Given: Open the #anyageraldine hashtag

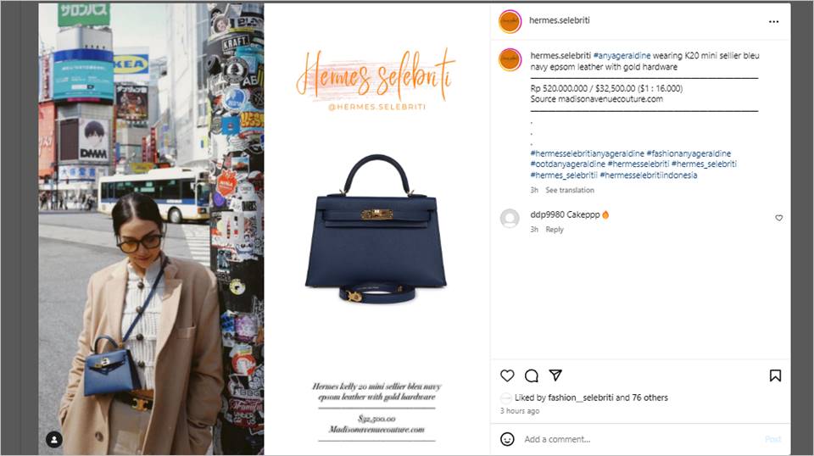Looking at the screenshot, I should point(622,55).
